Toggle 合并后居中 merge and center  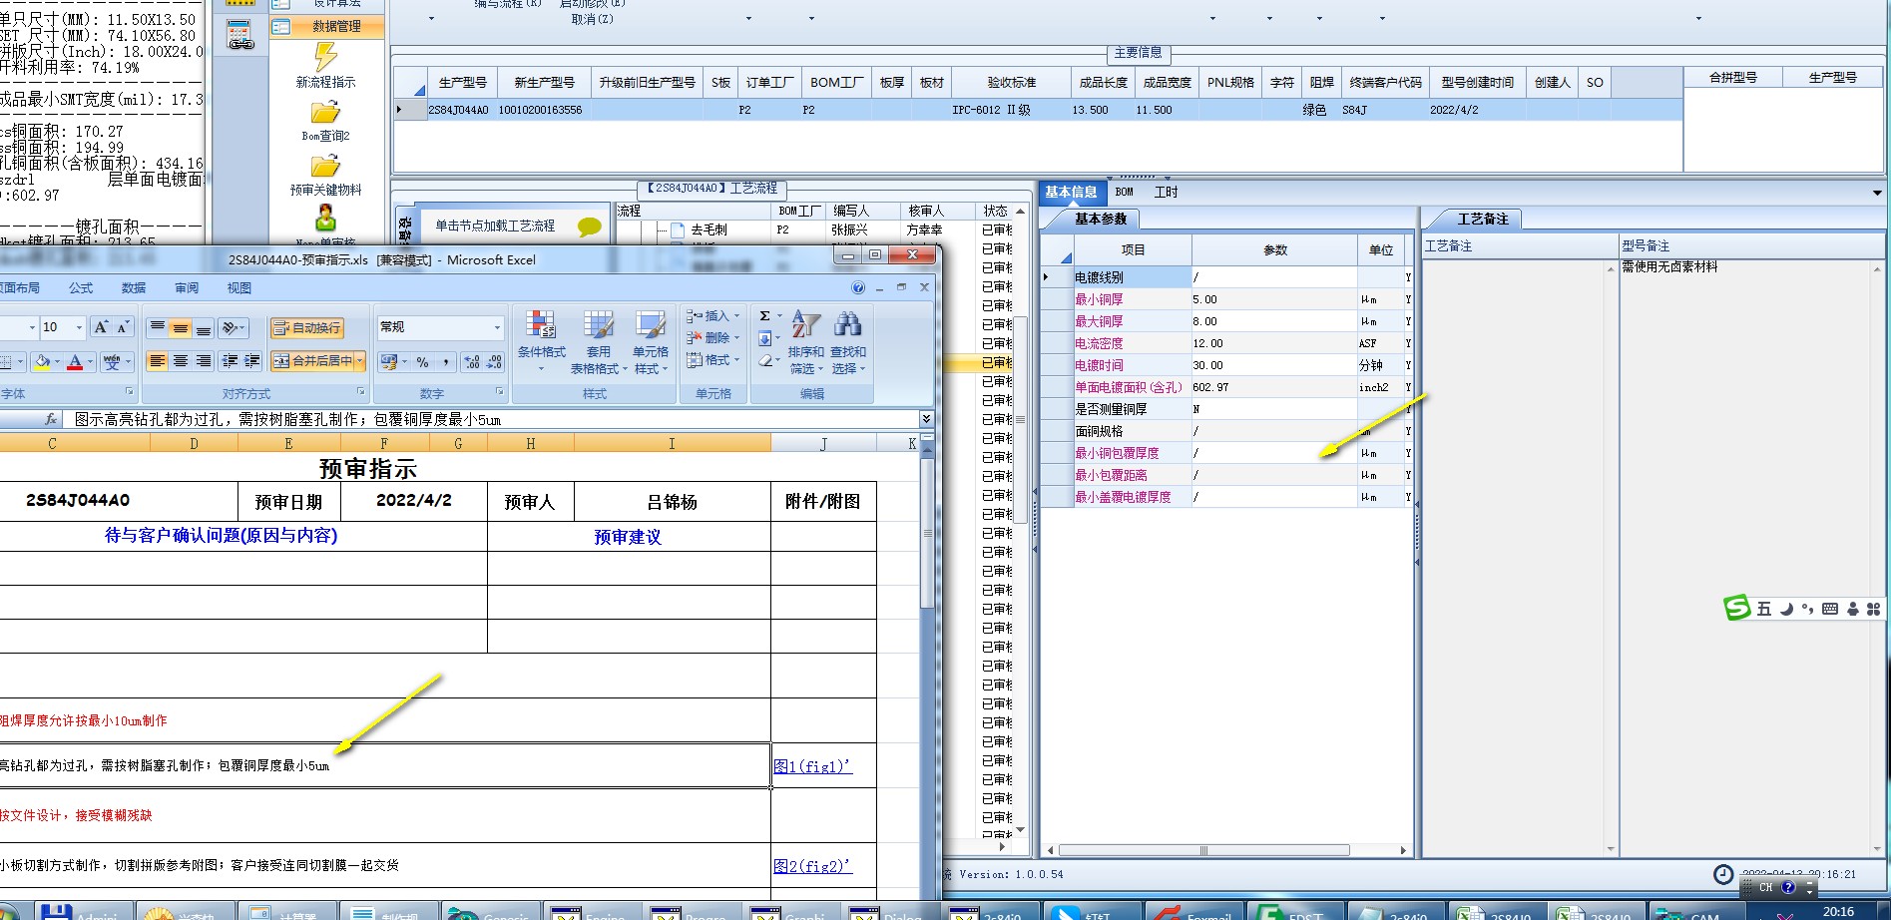coord(312,361)
